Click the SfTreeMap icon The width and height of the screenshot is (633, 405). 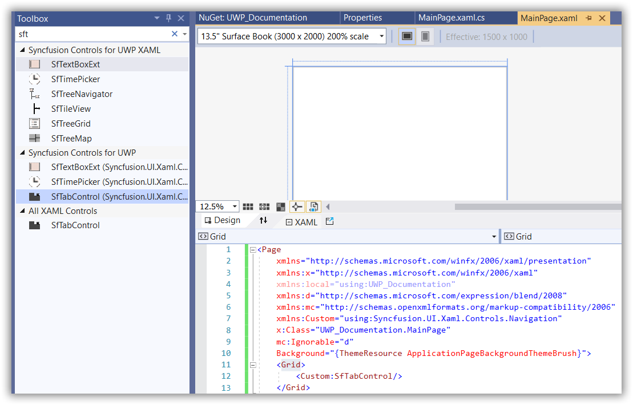tap(35, 139)
